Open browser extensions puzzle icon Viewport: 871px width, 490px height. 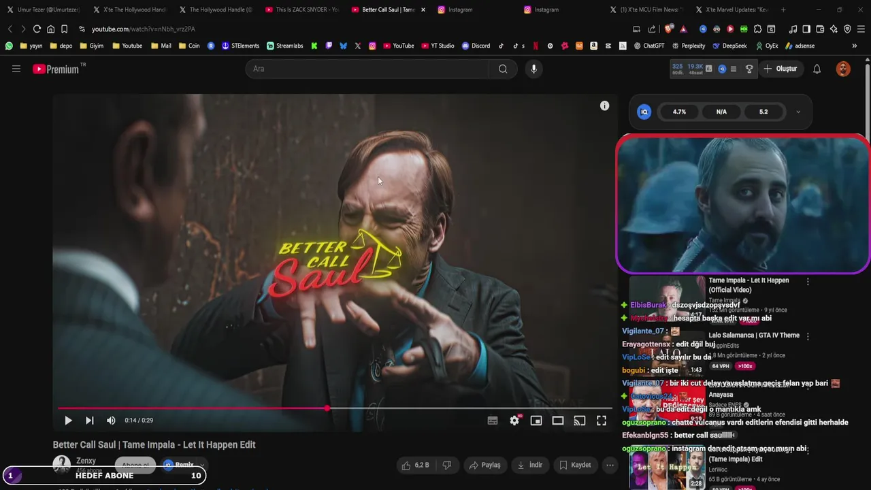click(757, 29)
